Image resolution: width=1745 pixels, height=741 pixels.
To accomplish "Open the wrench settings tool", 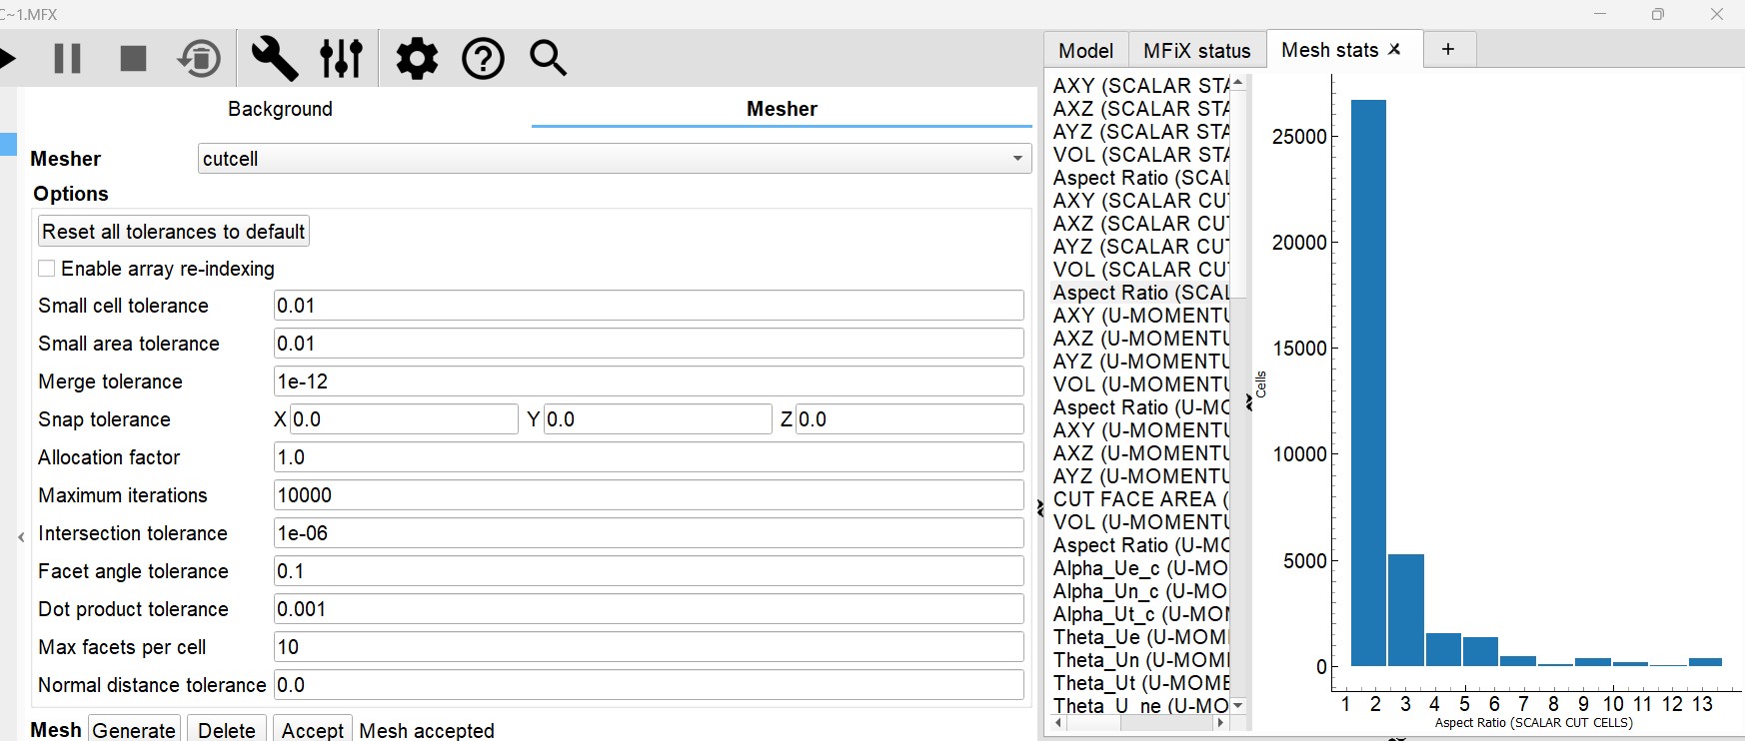I will point(274,59).
